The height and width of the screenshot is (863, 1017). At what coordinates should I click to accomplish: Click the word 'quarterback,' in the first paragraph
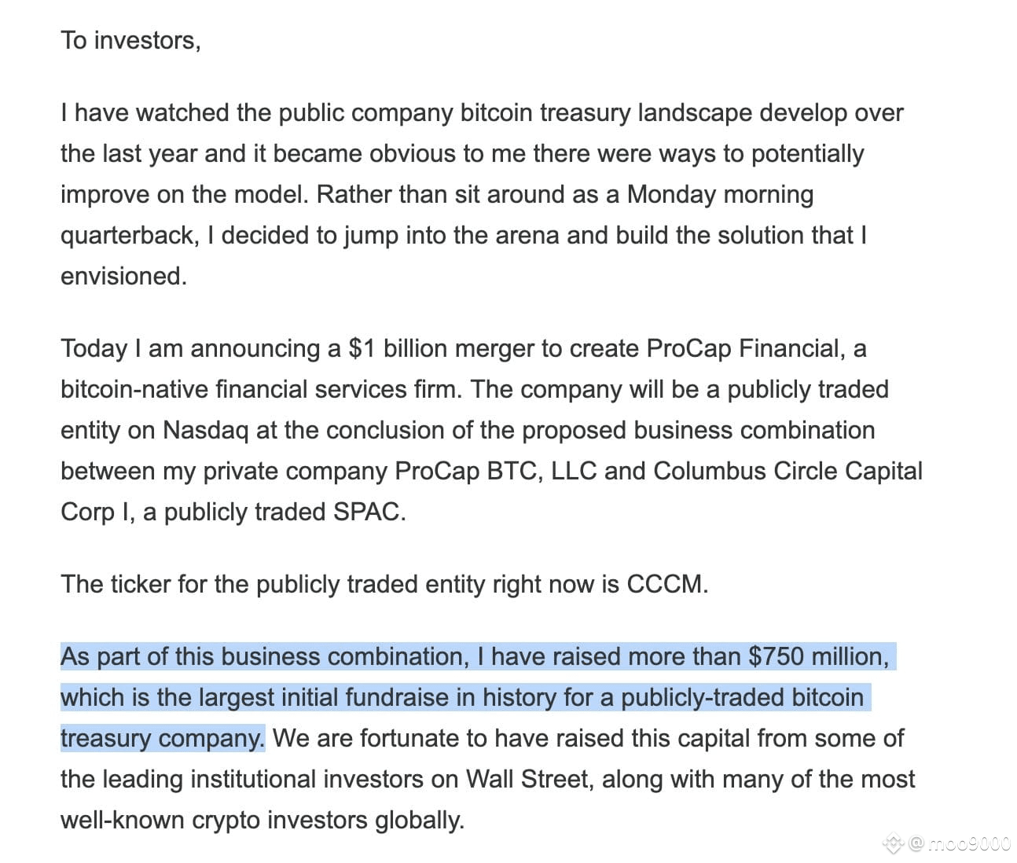click(x=130, y=235)
